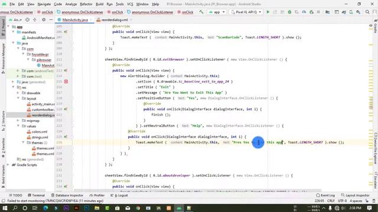
Task: Open the AVD Manager phone icon
Action: coord(351,12)
